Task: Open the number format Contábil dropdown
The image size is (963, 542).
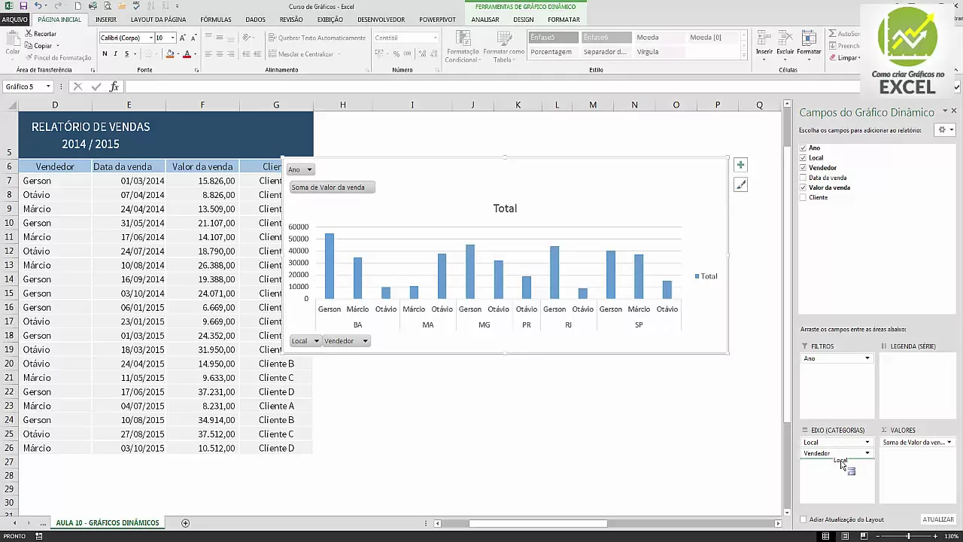Action: 435,38
